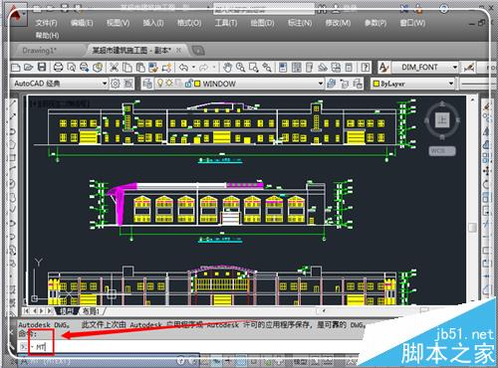The image size is (498, 368).
Task: Click the New drawing icon
Action: click(x=16, y=68)
